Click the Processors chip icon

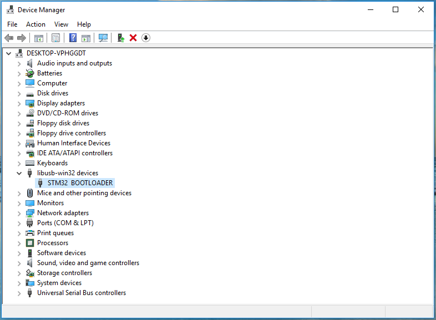point(30,243)
